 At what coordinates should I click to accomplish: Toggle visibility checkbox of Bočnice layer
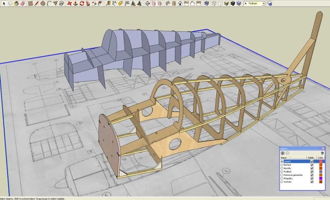[312, 165]
